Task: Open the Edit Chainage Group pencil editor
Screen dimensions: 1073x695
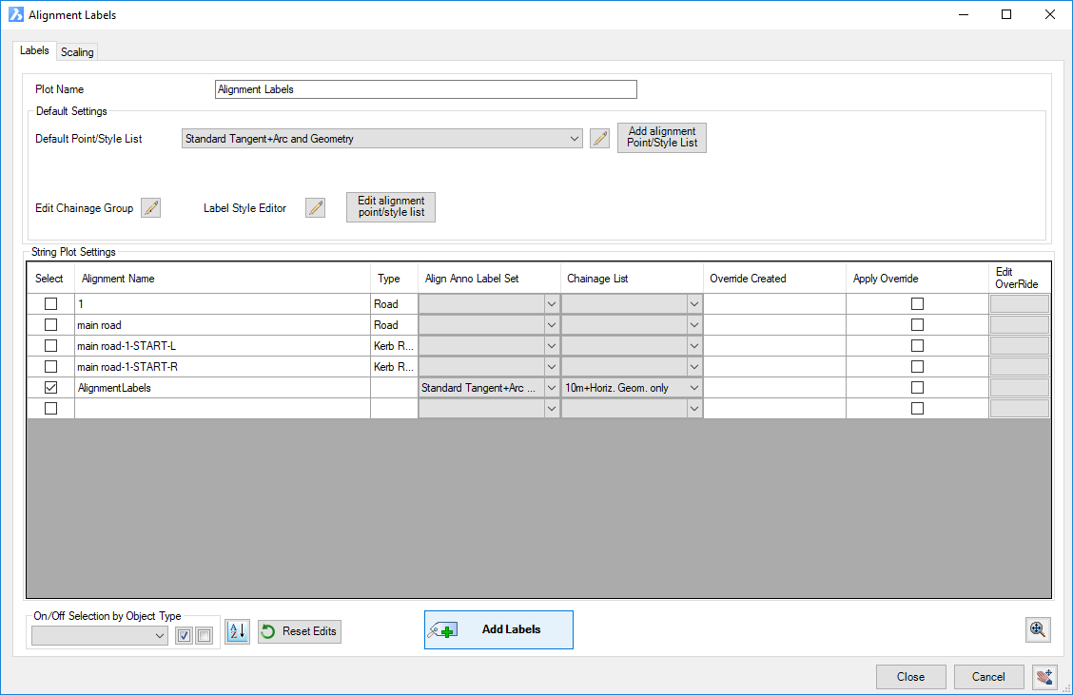Action: (x=150, y=208)
